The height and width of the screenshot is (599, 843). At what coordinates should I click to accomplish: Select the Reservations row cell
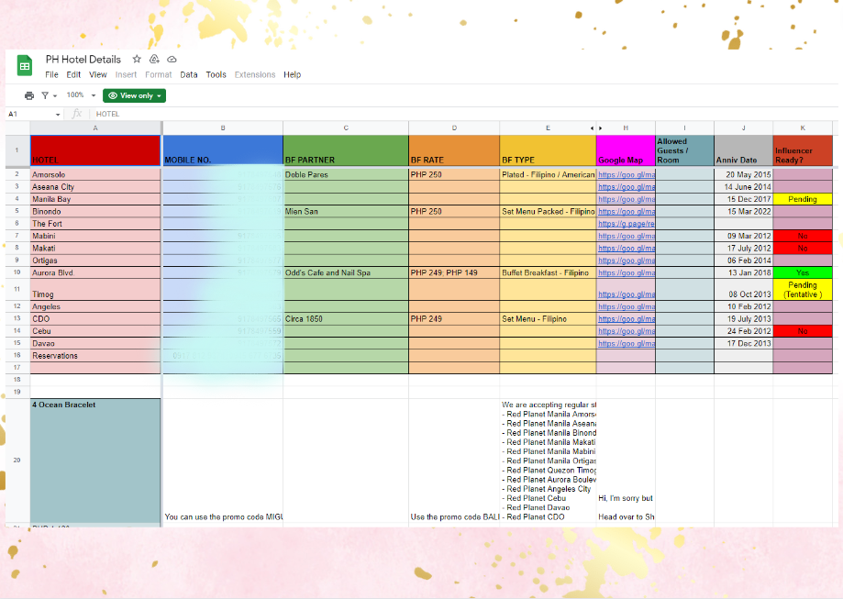pyautogui.click(x=95, y=356)
